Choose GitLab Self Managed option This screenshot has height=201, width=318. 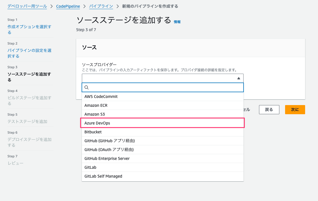click(x=163, y=176)
